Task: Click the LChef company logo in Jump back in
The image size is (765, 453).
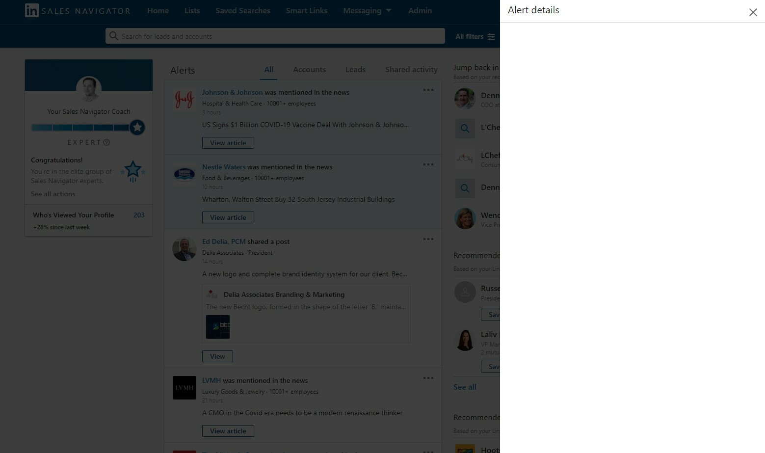Action: (465, 158)
